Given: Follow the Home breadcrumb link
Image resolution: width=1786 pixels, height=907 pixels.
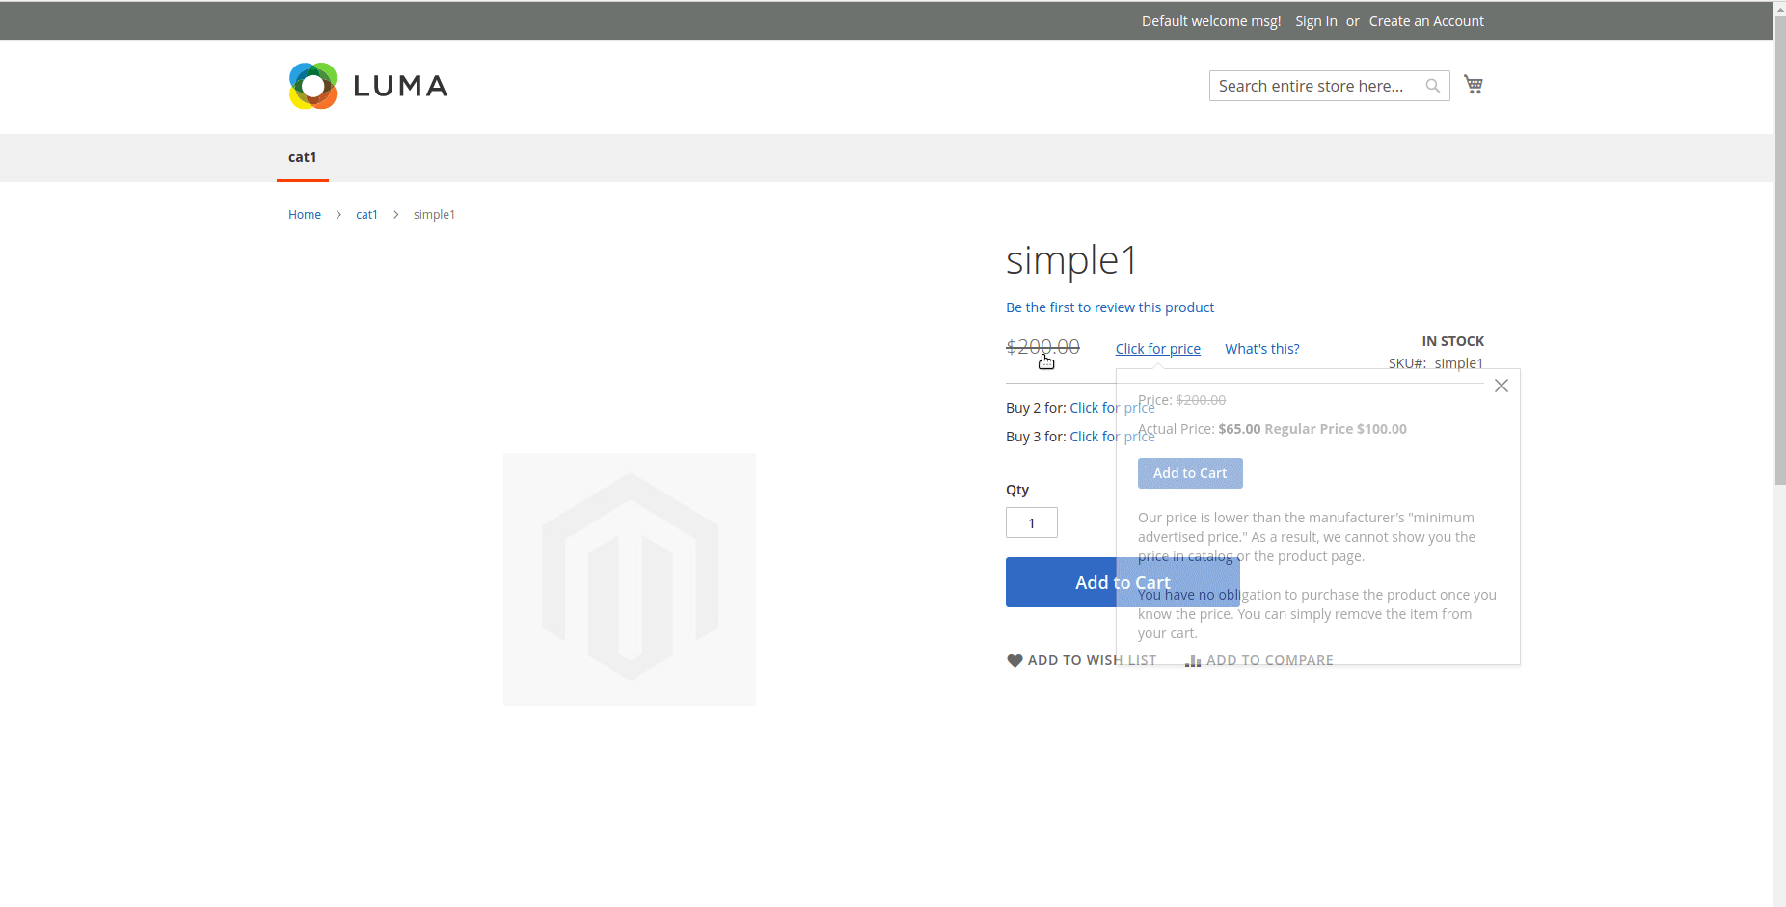Looking at the screenshot, I should [x=305, y=215].
